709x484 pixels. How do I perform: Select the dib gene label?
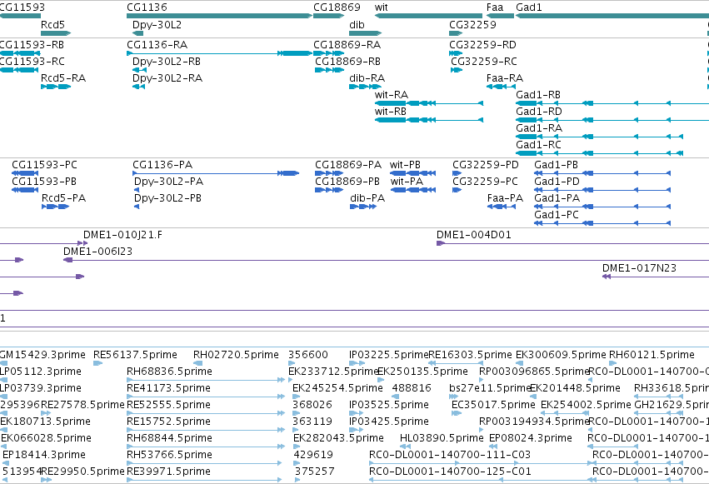click(x=357, y=24)
